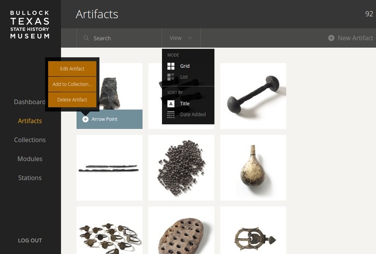376x254 pixels.
Task: Collapse the View dropdown chevron
Action: coord(190,38)
